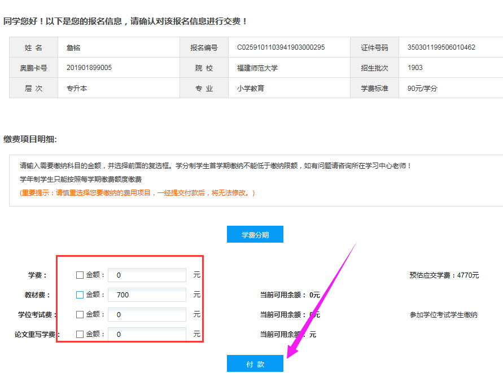Focus the 教材费 amount field showing 700
The height and width of the screenshot is (373, 503).
147,295
